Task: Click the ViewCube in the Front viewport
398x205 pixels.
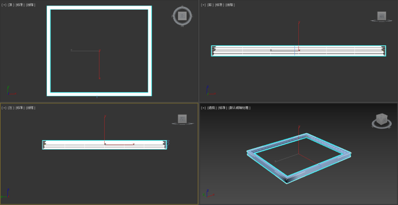Action: coord(382,16)
